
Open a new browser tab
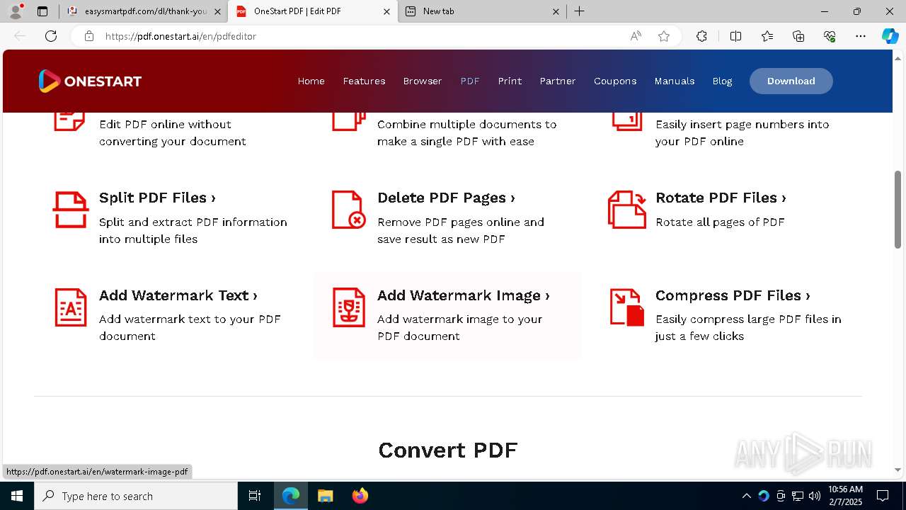tap(579, 11)
